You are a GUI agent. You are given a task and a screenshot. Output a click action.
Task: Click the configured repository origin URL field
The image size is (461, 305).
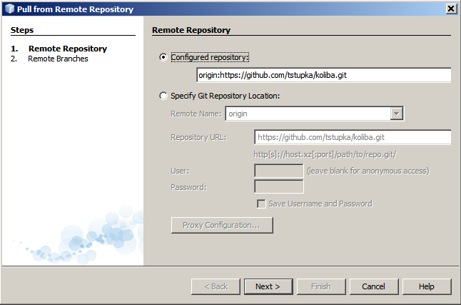pos(323,76)
